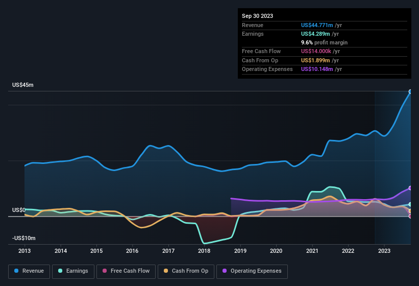Hide the Free Cash Flow series via legend
This screenshot has width=419, height=286.
(x=126, y=271)
